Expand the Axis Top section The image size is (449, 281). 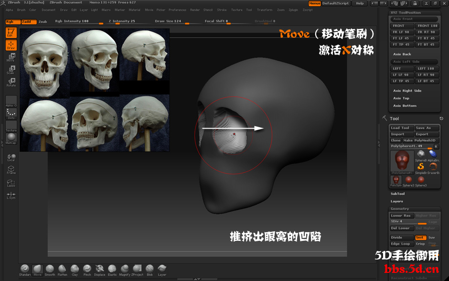[401, 98]
